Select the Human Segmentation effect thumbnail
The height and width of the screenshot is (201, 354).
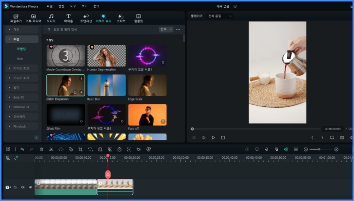(x=107, y=55)
